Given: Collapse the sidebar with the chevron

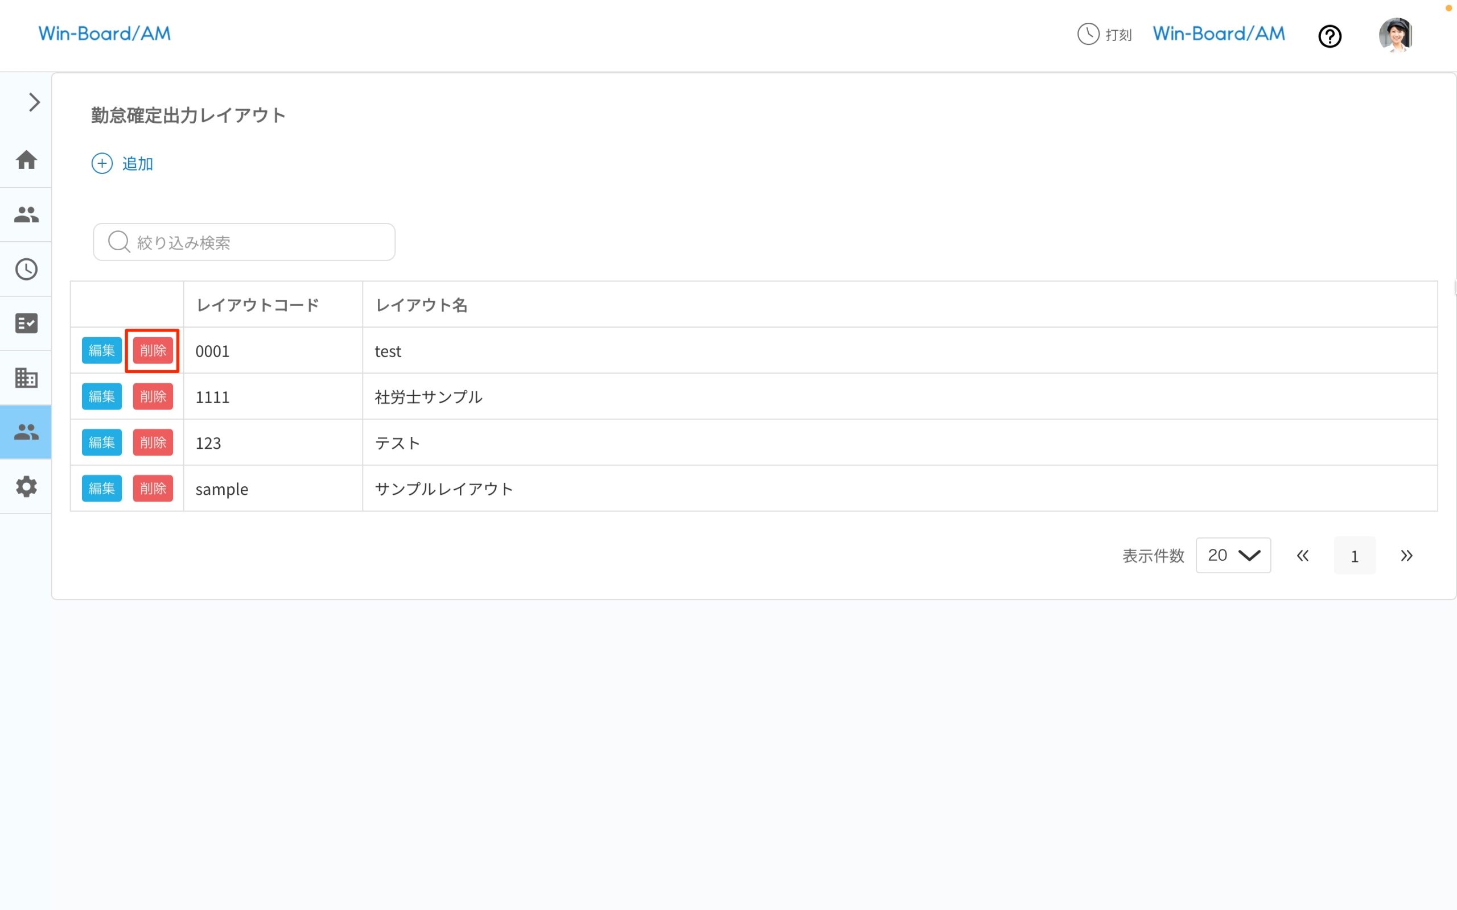Looking at the screenshot, I should [33, 102].
